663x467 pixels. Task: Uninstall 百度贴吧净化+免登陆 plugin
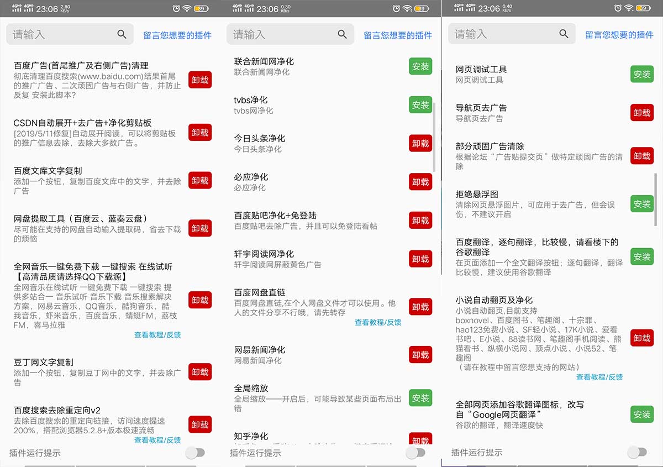[x=420, y=220]
